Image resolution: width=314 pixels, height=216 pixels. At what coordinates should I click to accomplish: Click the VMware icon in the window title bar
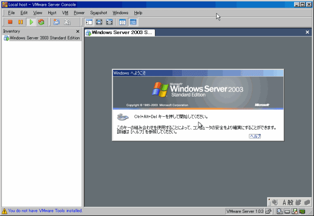[x=5, y=4]
